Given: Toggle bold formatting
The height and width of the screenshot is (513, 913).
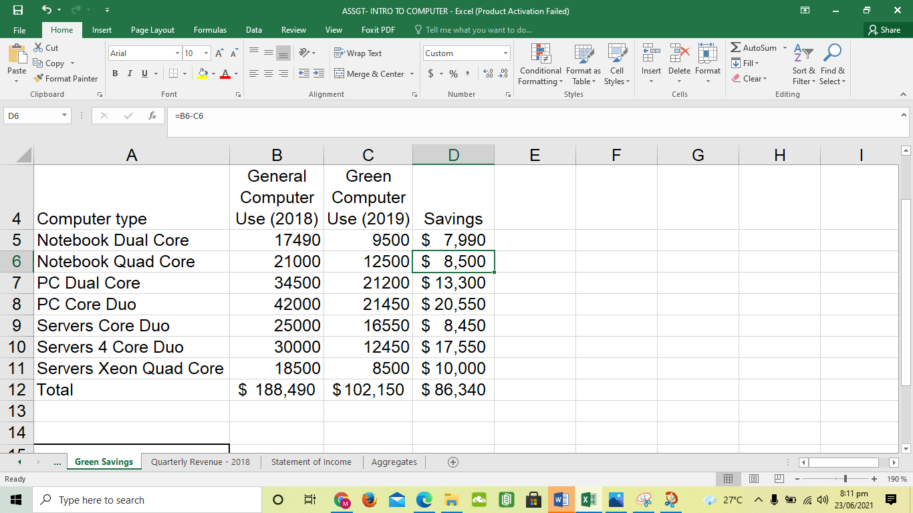Looking at the screenshot, I should [x=114, y=73].
